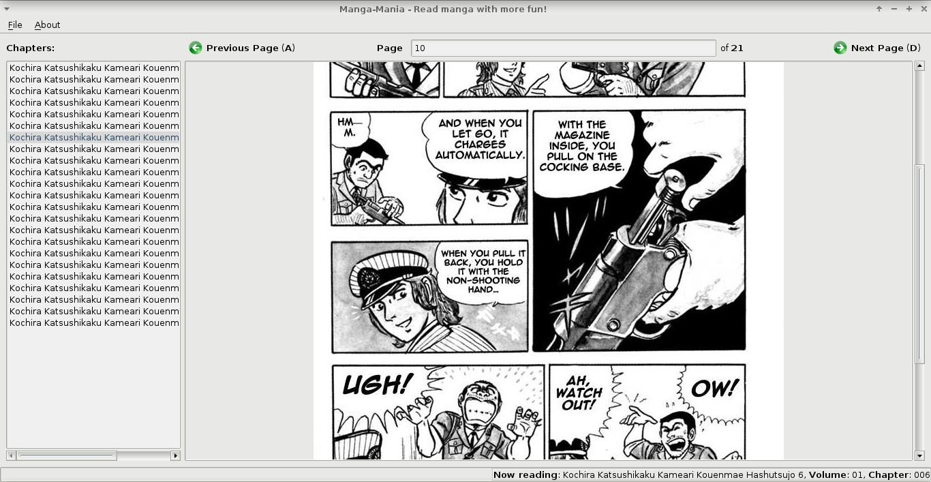This screenshot has width=931, height=482.
Task: Click the chapter list horizontal scrollbar thumb
Action: point(67,455)
